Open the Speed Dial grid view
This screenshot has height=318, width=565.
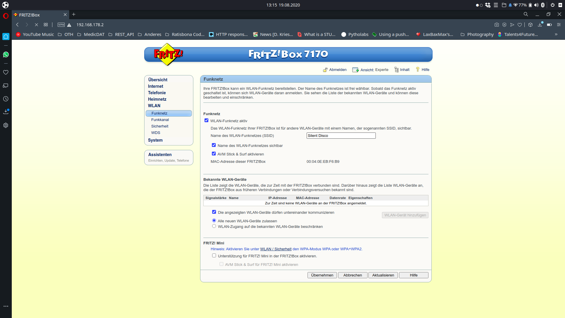[46, 25]
